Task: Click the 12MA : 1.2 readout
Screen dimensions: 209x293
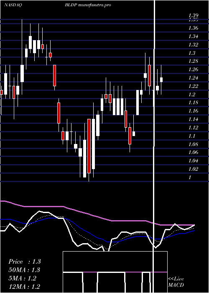Action: coord(24,287)
